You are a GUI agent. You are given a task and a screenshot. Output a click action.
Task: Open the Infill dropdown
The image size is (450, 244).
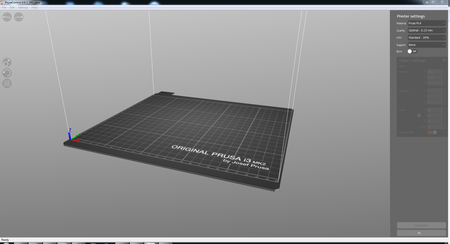pyautogui.click(x=427, y=38)
